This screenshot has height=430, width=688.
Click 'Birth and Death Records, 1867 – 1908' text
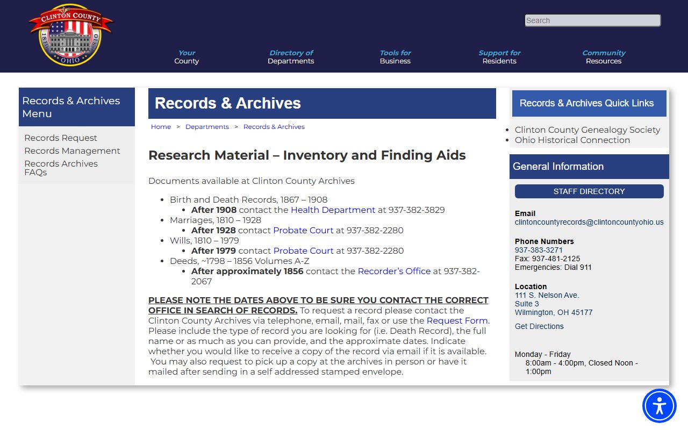point(248,200)
